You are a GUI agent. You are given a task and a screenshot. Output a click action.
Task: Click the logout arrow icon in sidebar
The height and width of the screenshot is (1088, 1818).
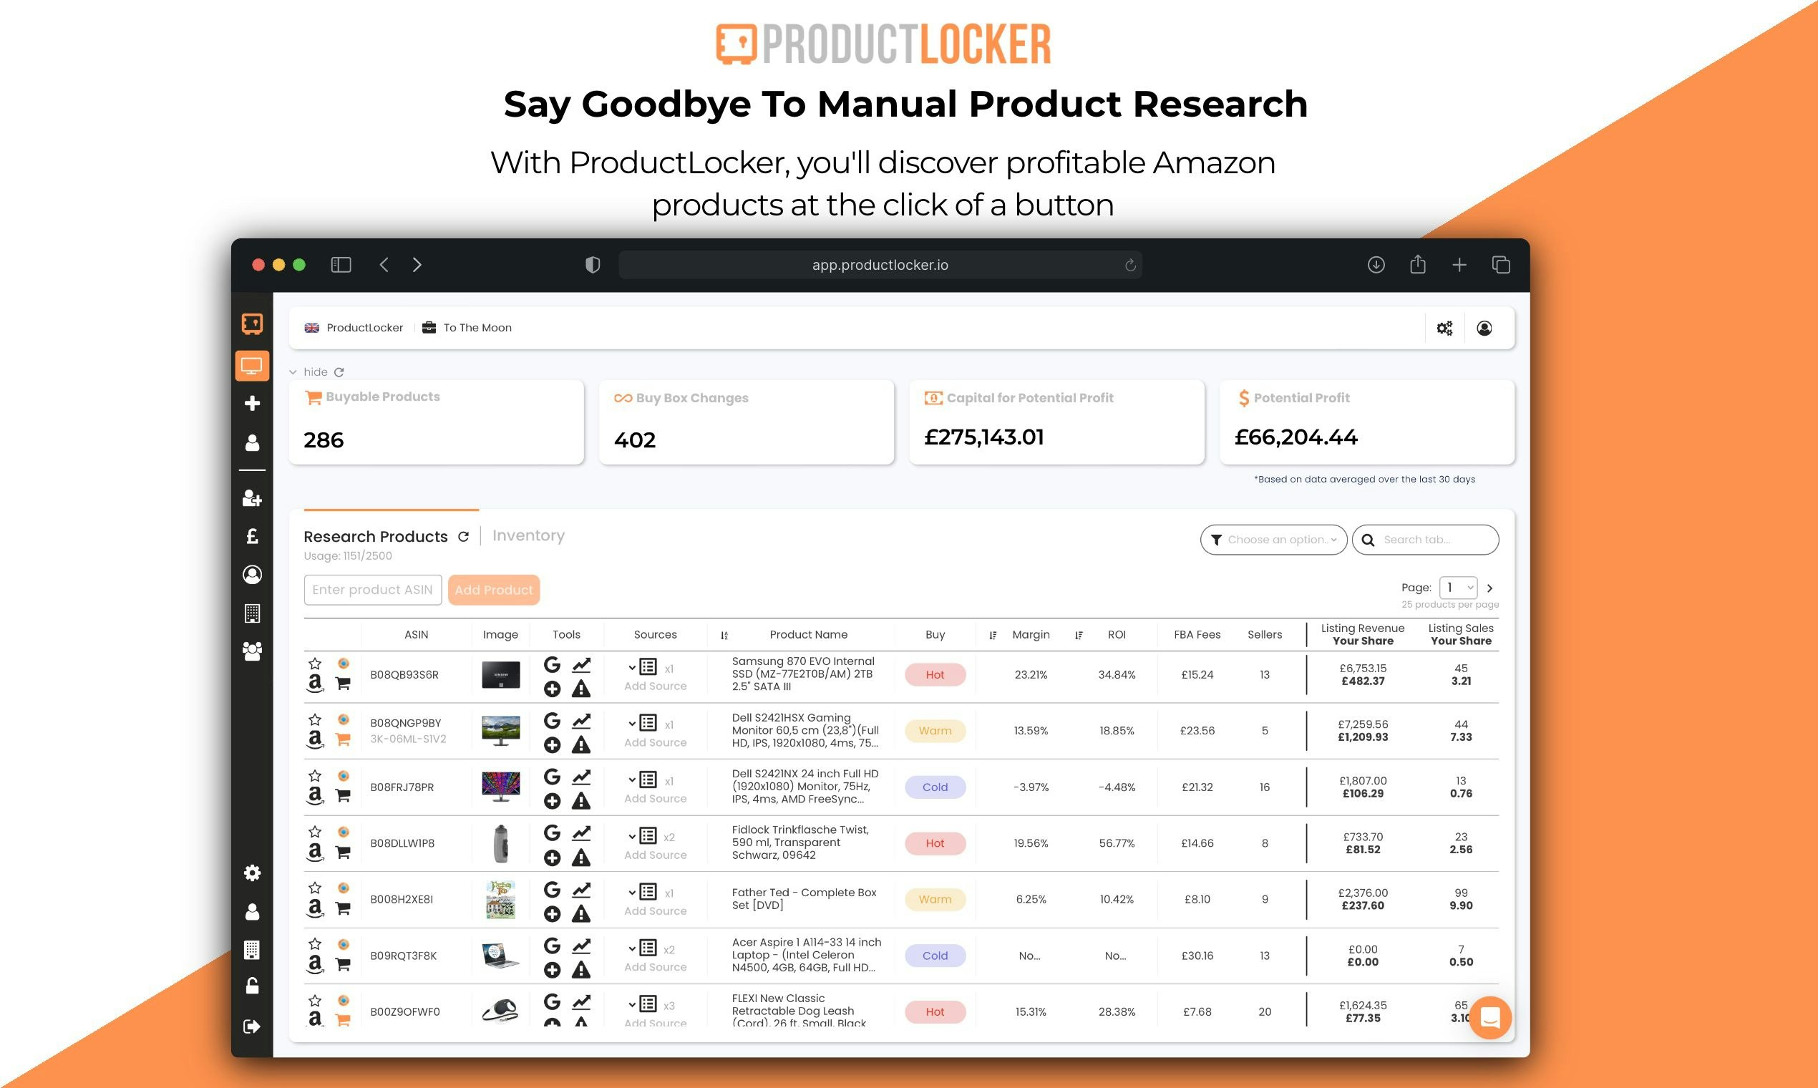251,1026
